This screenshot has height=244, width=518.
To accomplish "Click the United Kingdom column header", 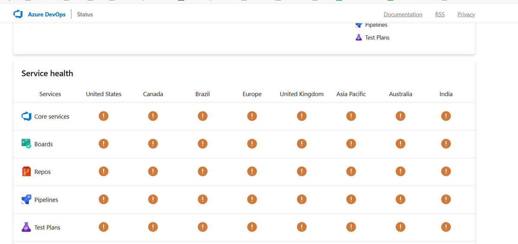I will (302, 94).
